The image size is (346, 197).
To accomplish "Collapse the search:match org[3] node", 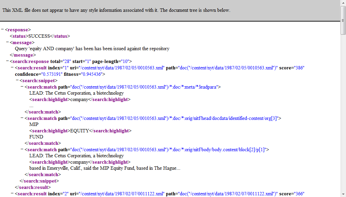I will point(22,118).
